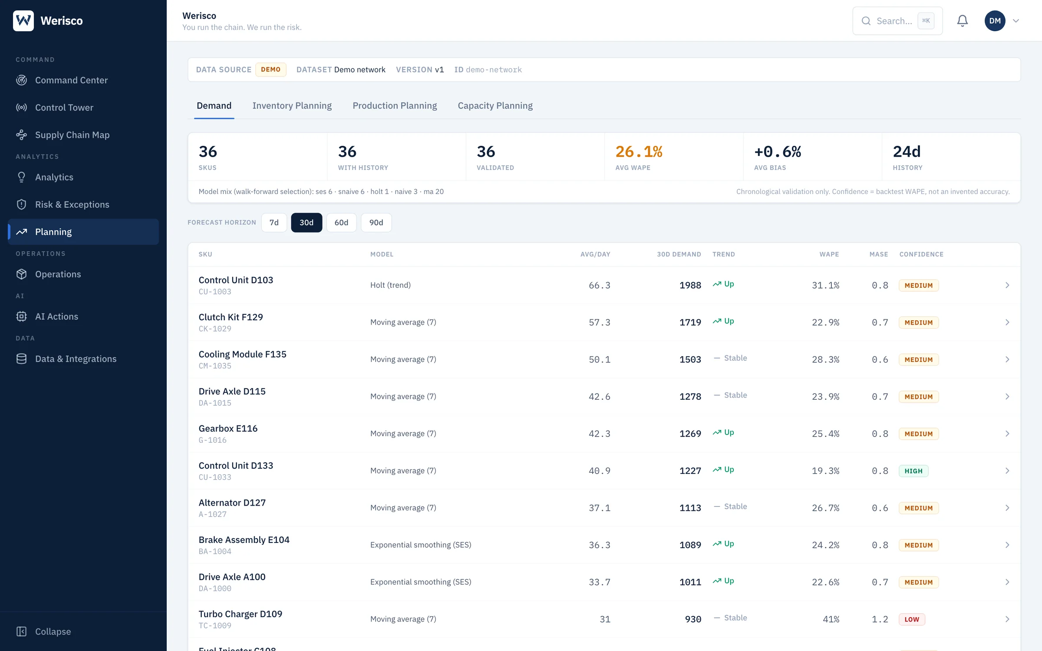Open Command Center target icon
1042x651 pixels.
tap(21, 80)
